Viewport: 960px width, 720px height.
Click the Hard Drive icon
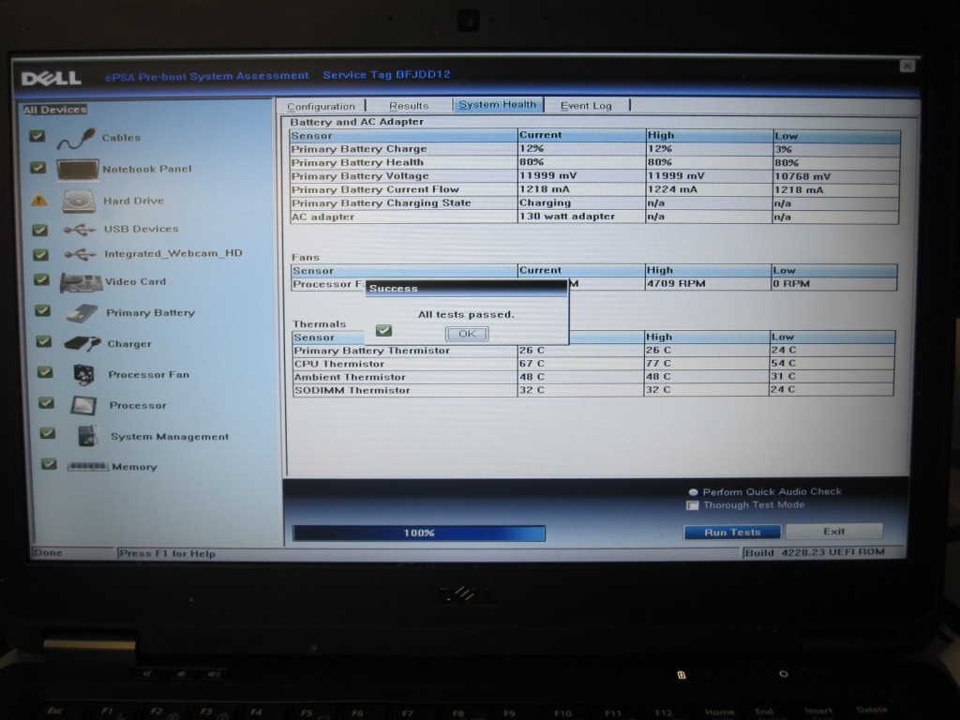[79, 201]
